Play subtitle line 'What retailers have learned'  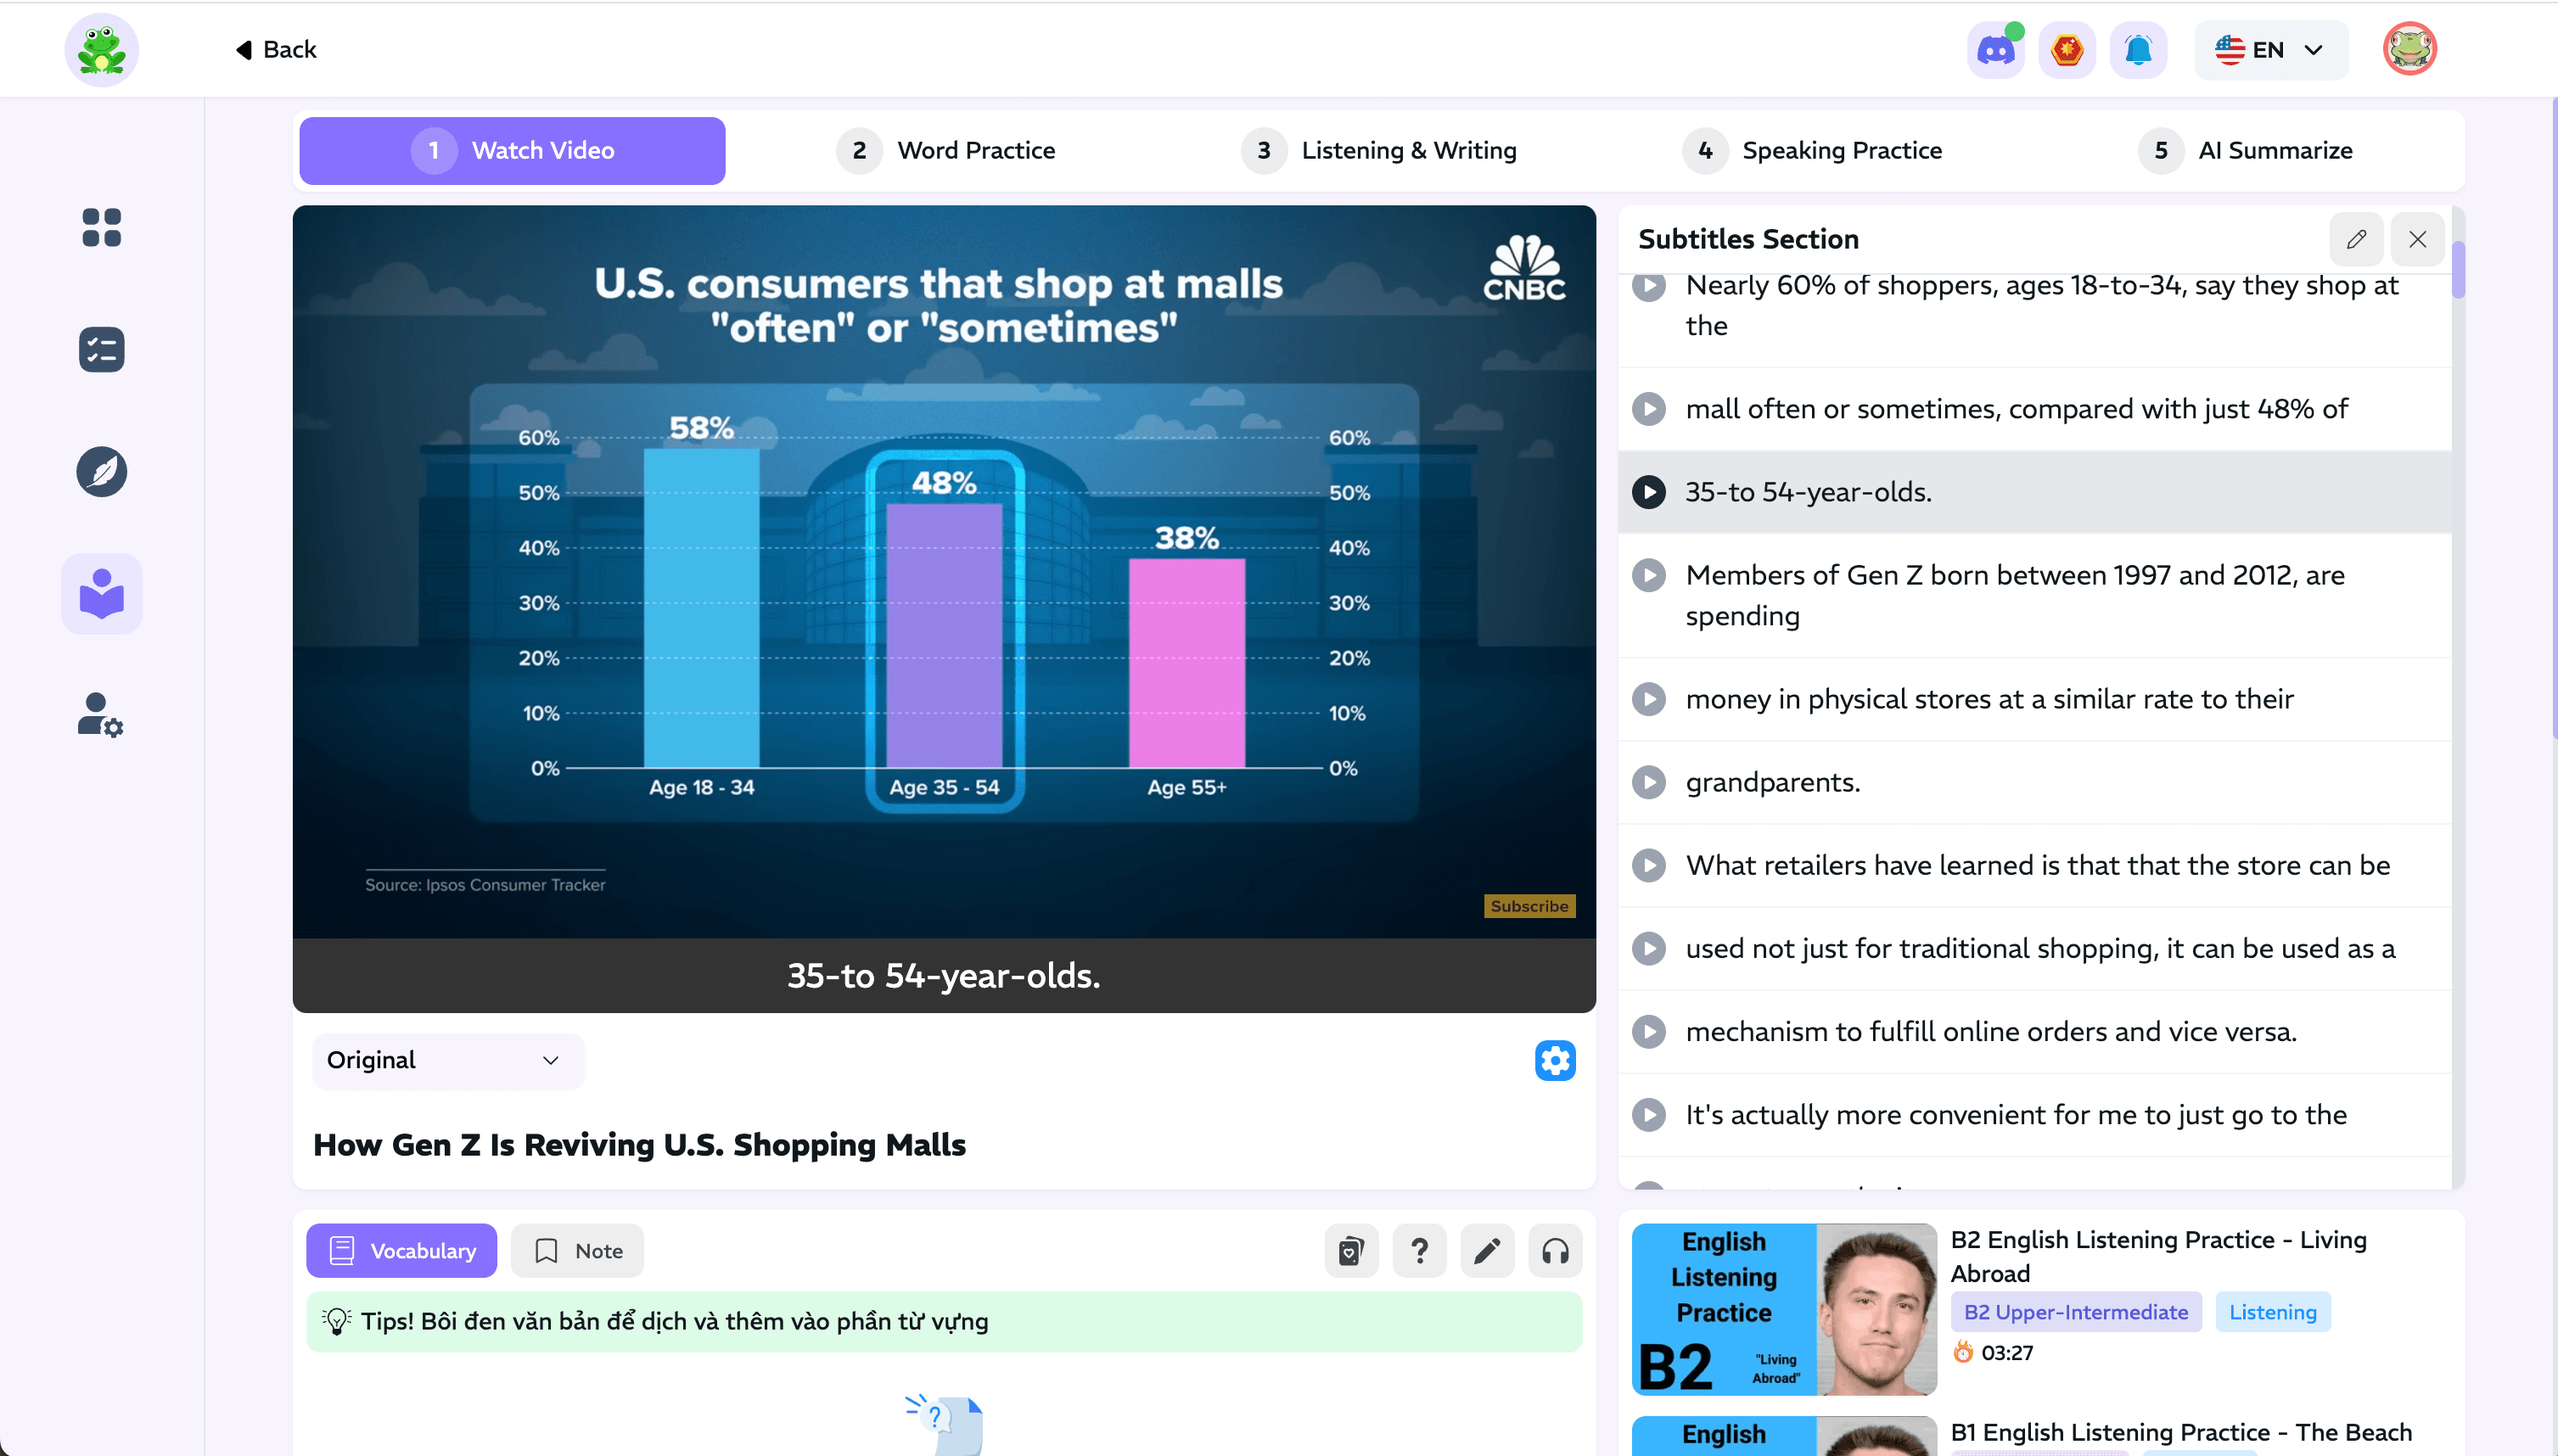1649,865
